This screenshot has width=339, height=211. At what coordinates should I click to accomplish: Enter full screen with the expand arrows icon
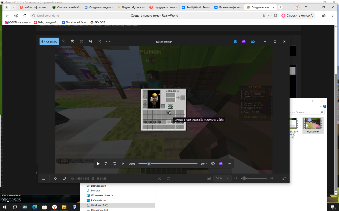[x=284, y=178]
